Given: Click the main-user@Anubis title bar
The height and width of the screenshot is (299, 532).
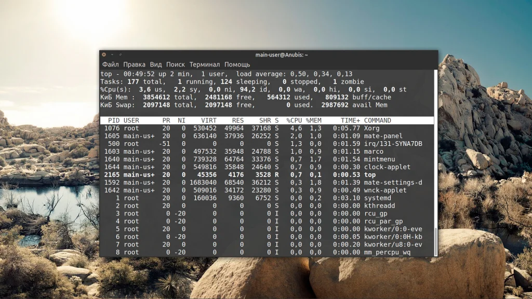Looking at the screenshot, I should pyautogui.click(x=282, y=55).
